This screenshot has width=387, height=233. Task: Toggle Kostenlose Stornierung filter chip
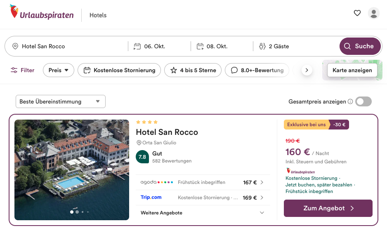point(119,70)
